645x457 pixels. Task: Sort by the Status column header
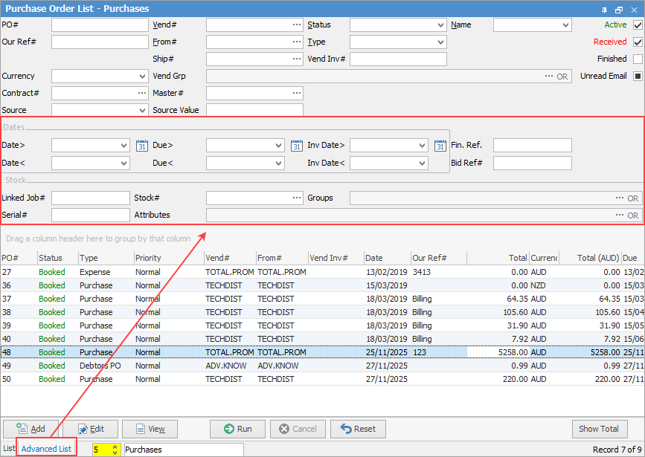[57, 258]
